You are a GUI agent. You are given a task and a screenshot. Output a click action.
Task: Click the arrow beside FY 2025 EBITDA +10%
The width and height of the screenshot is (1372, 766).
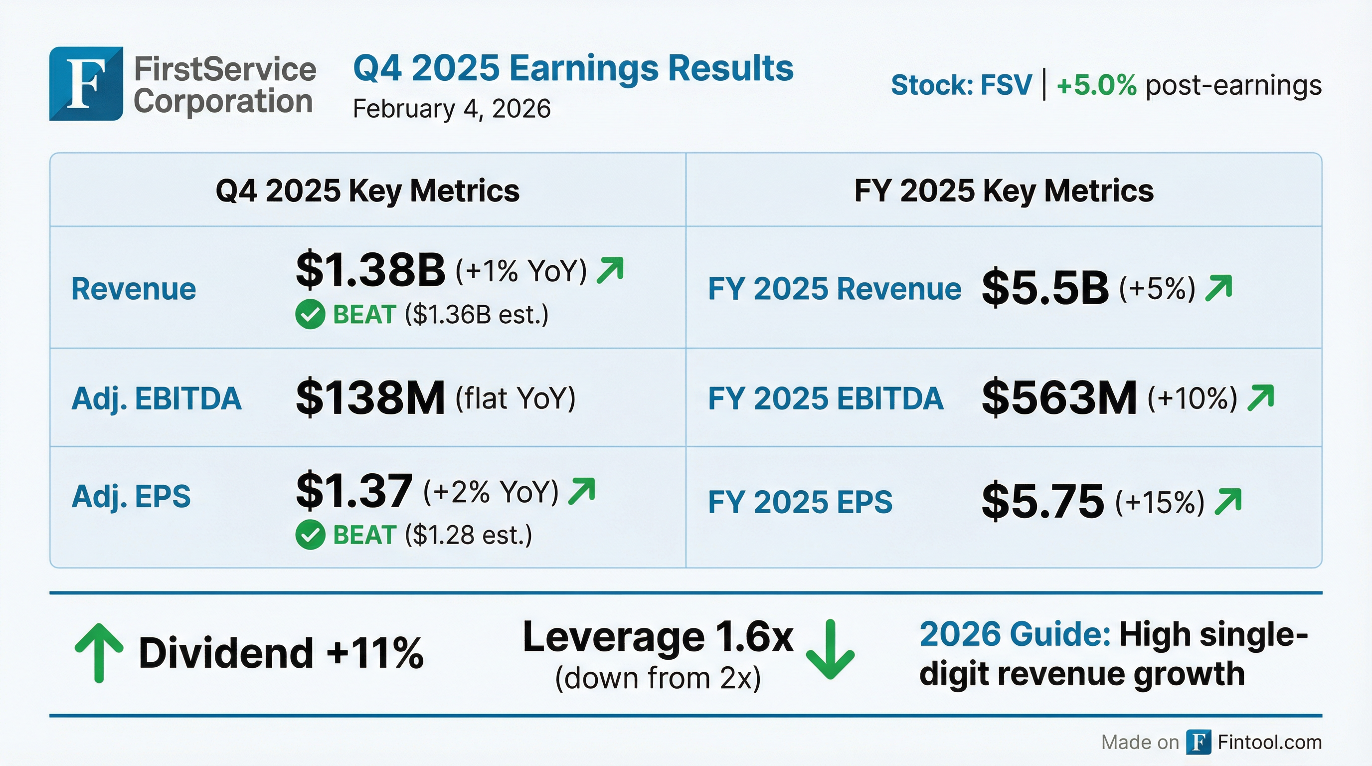(x=1261, y=398)
